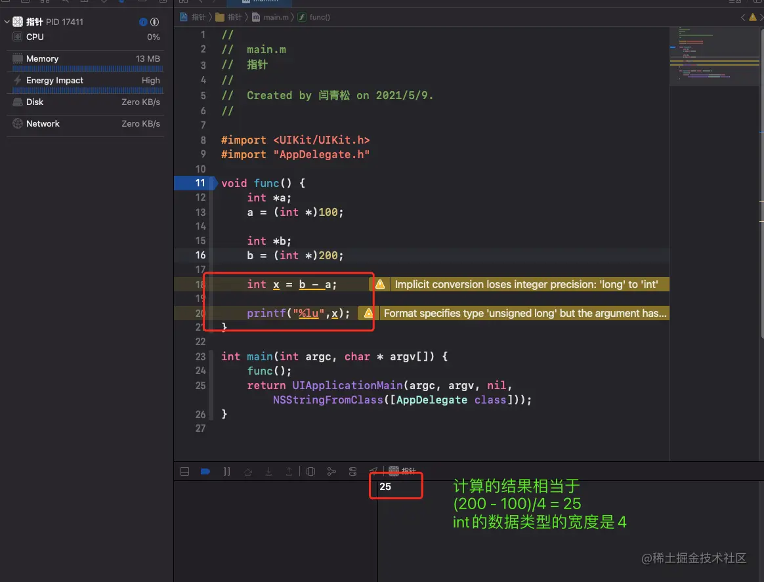Viewport: 764px width, 582px height.
Task: Click the console output value 25
Action: (x=385, y=487)
